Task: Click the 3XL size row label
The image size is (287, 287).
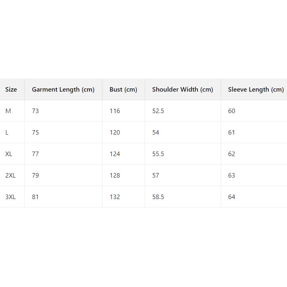Action: click(x=11, y=197)
